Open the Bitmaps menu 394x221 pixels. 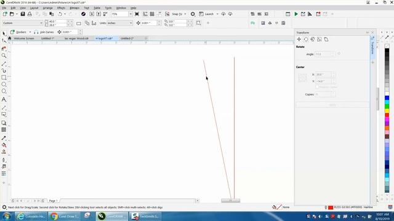74,8
